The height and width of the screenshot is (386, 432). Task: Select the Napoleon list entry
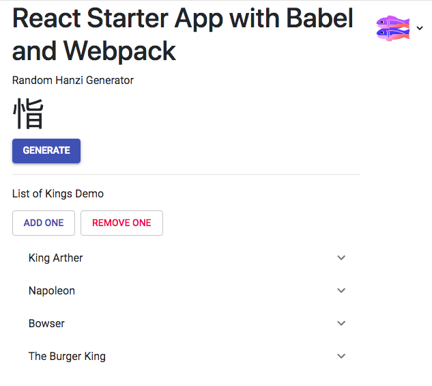52,290
